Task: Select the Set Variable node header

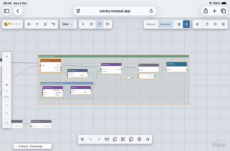Action: [177, 64]
